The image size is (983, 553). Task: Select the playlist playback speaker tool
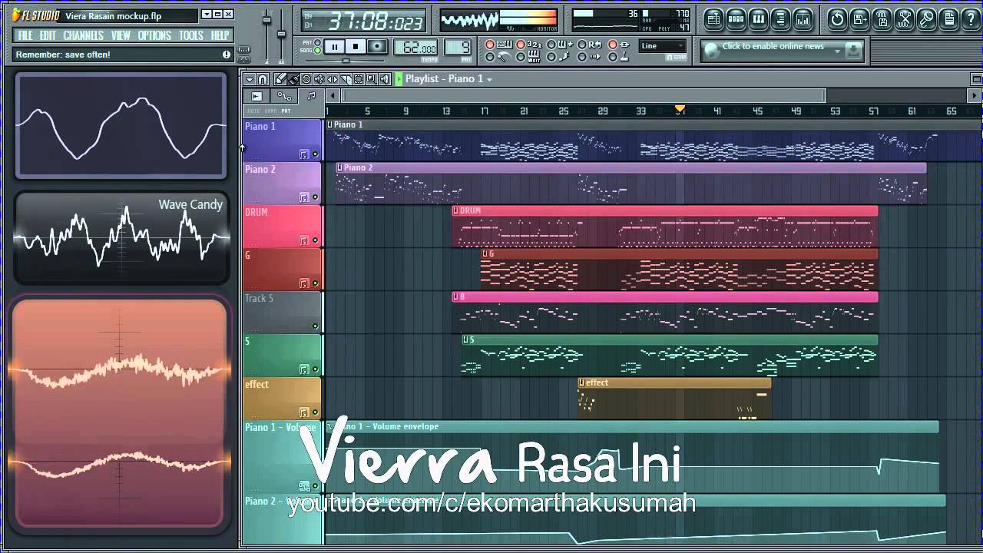coord(385,79)
